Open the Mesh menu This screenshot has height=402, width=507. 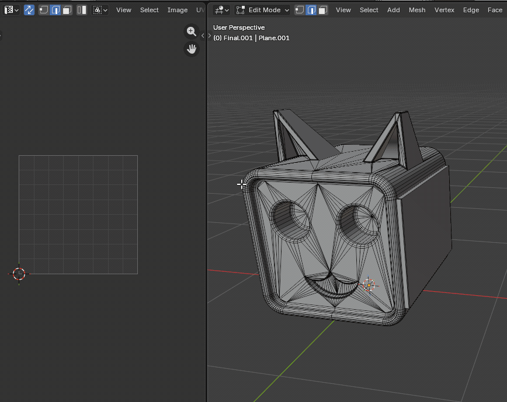417,10
